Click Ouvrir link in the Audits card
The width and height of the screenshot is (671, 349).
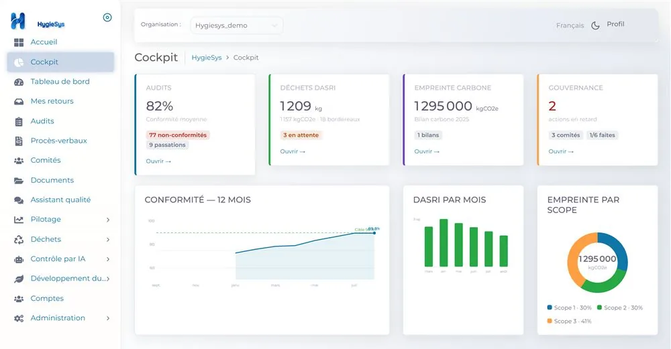coord(158,161)
